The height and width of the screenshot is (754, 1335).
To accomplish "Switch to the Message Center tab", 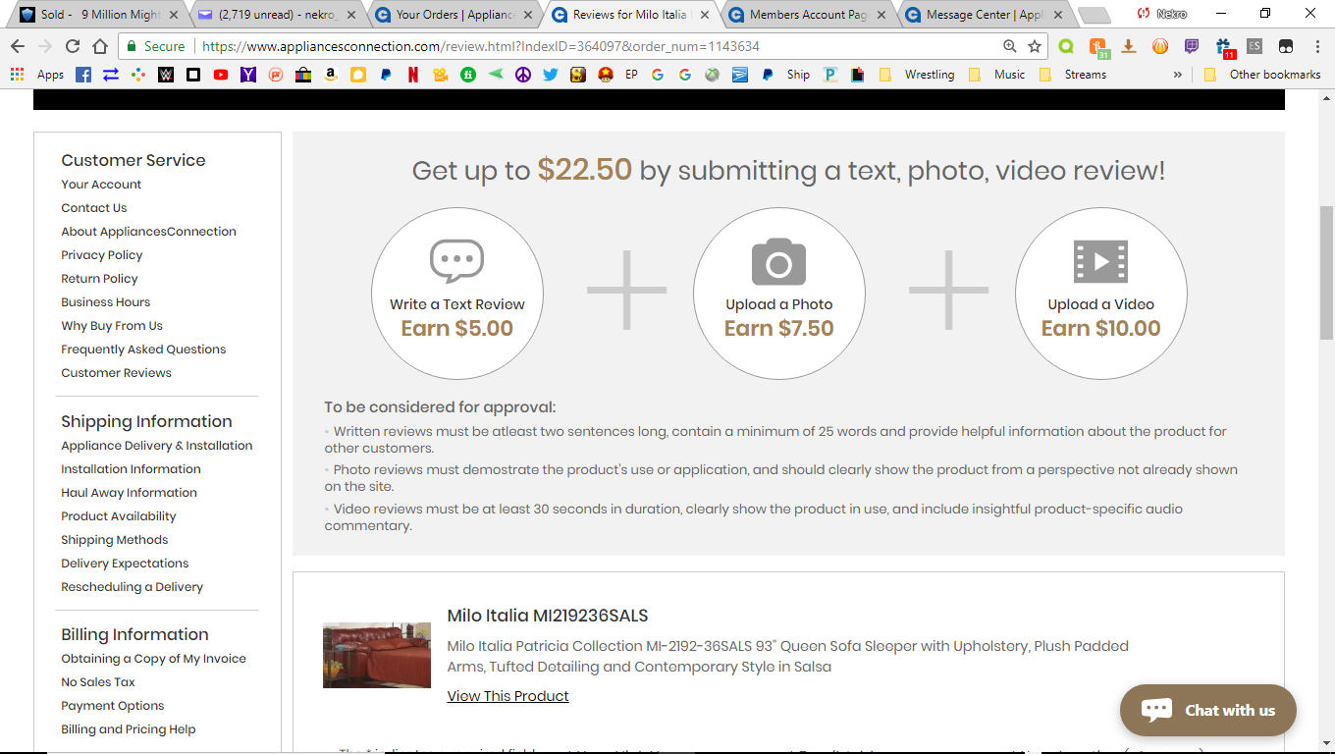I will pyautogui.click(x=984, y=15).
